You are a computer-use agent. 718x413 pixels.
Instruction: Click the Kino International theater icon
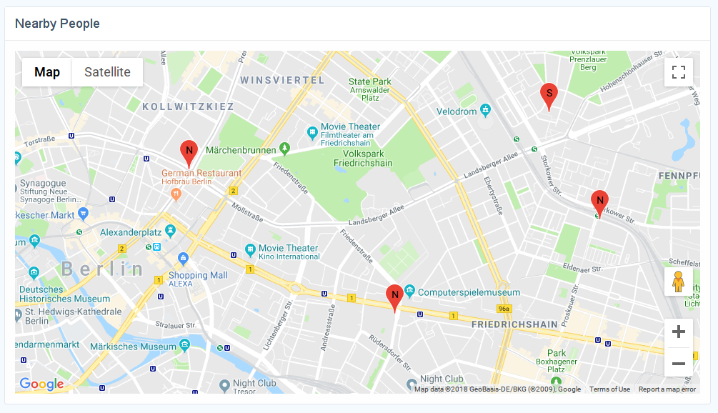coord(250,249)
